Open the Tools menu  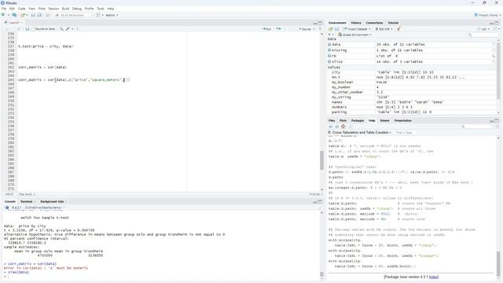pos(101,9)
